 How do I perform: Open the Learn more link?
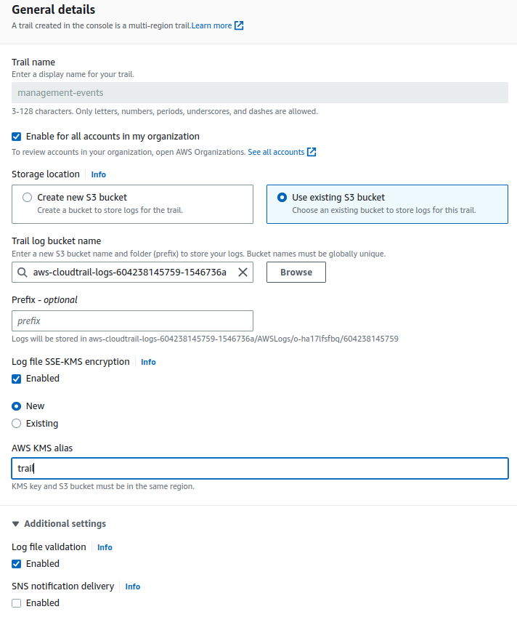(211, 25)
